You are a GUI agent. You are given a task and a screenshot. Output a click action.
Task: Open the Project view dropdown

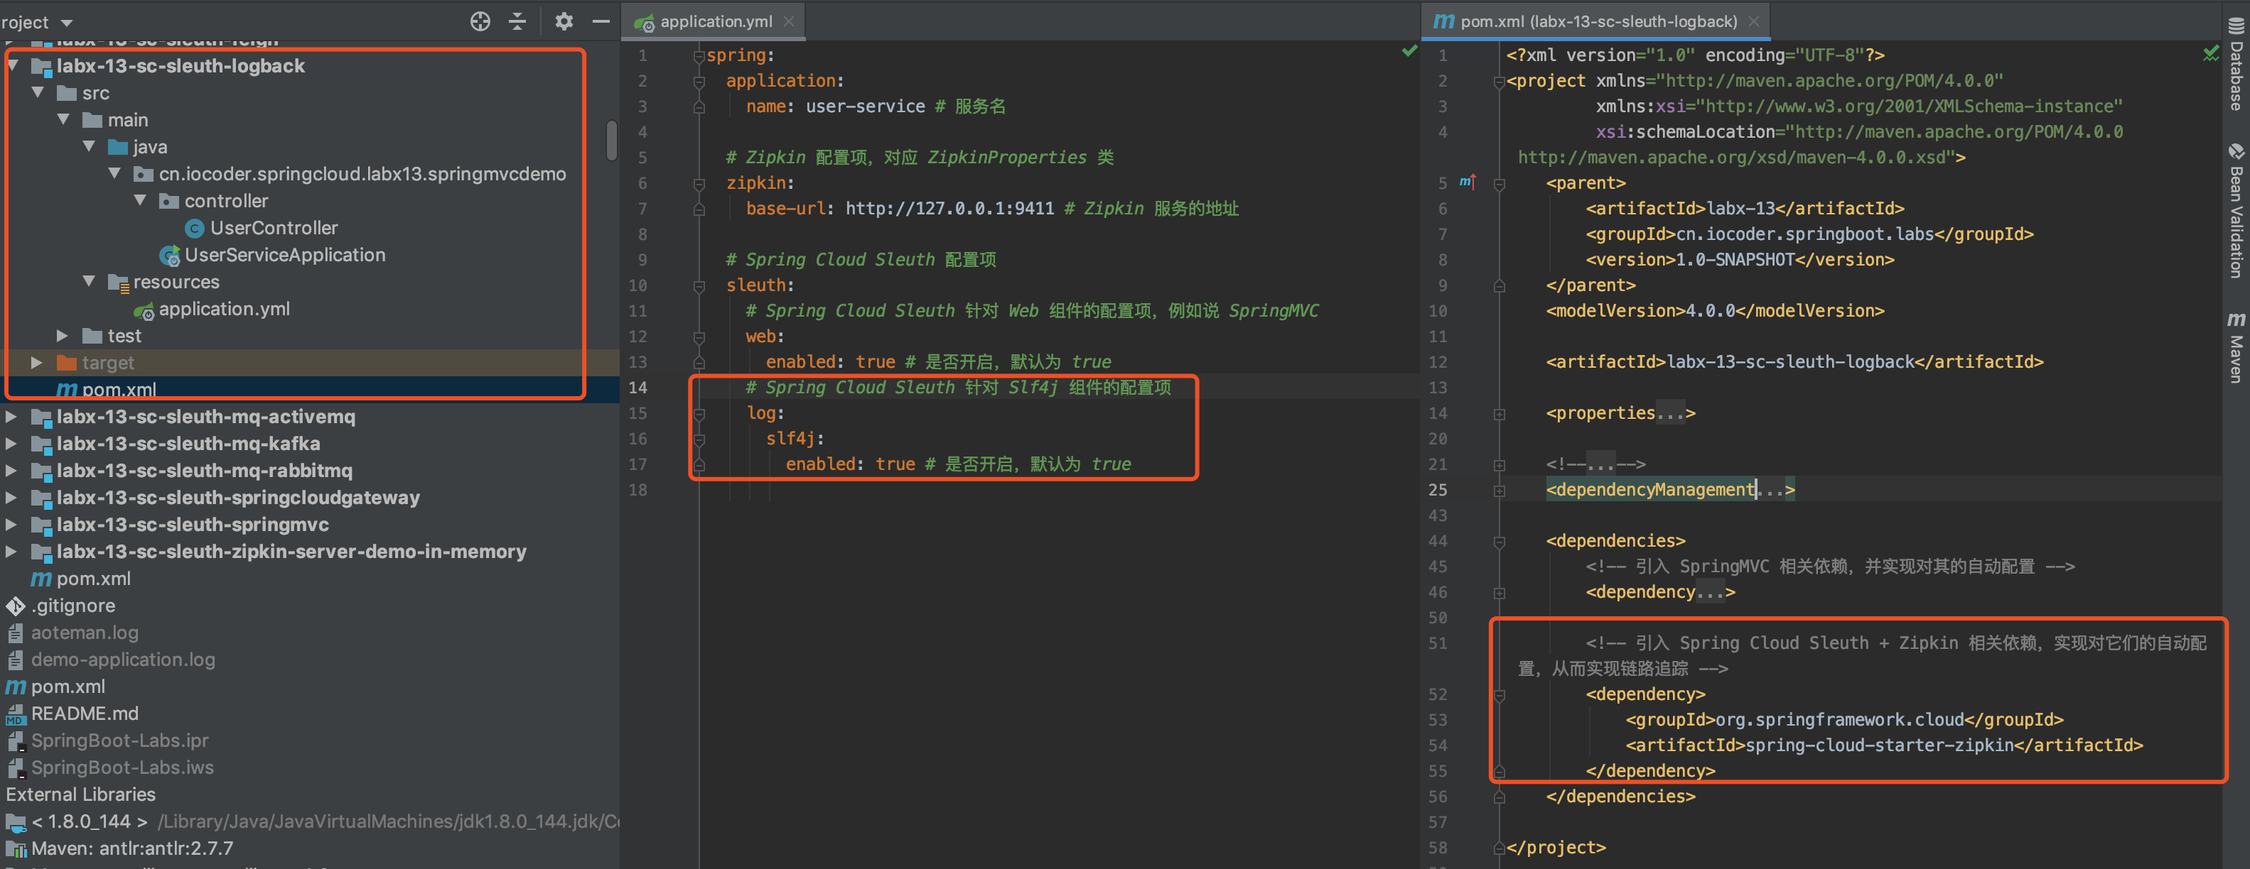[66, 23]
